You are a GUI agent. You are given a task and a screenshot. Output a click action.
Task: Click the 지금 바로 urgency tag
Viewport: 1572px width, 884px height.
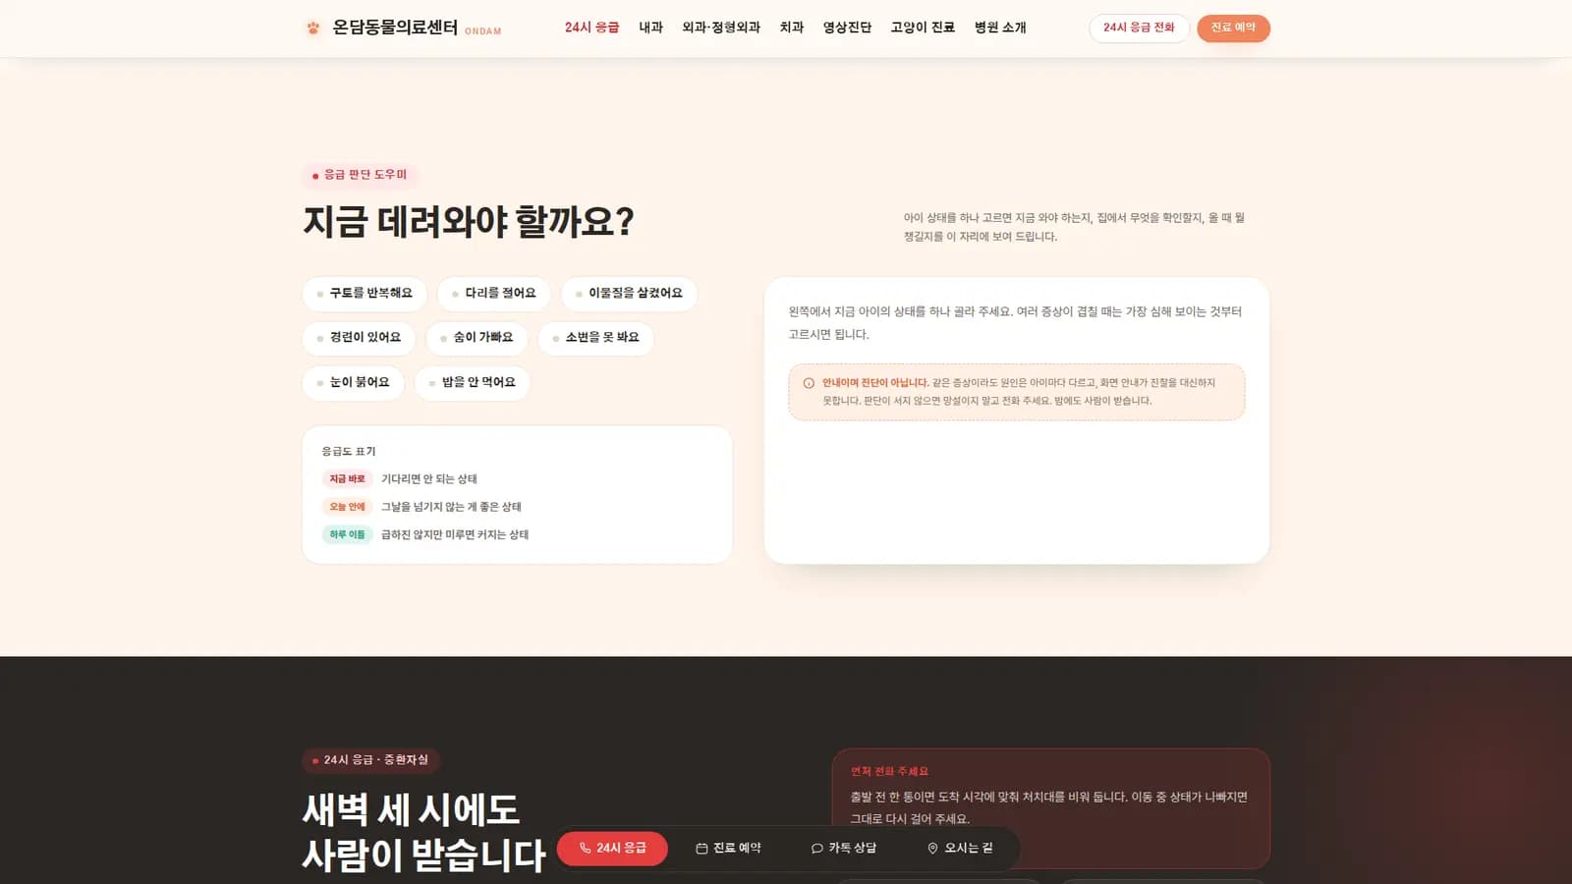347,479
